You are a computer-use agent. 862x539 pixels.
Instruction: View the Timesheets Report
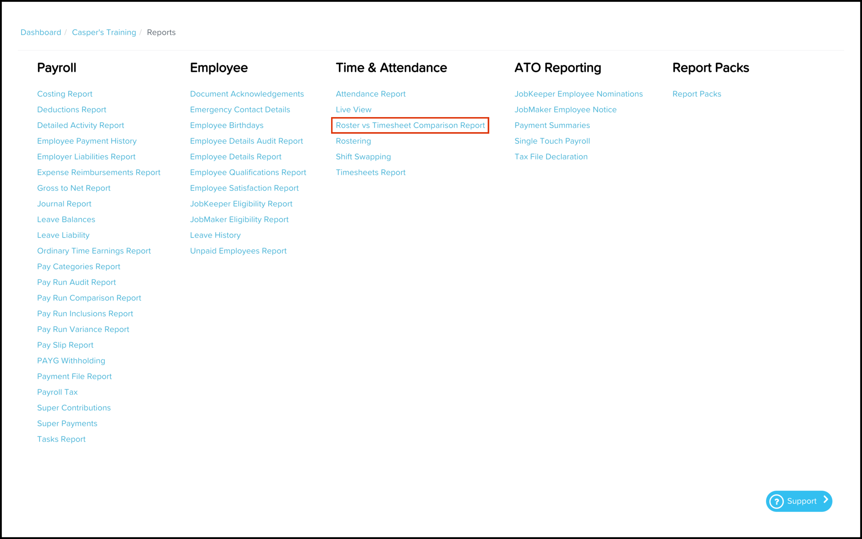click(x=370, y=173)
